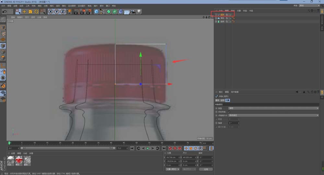Select the Live Selection tool

point(18,12)
